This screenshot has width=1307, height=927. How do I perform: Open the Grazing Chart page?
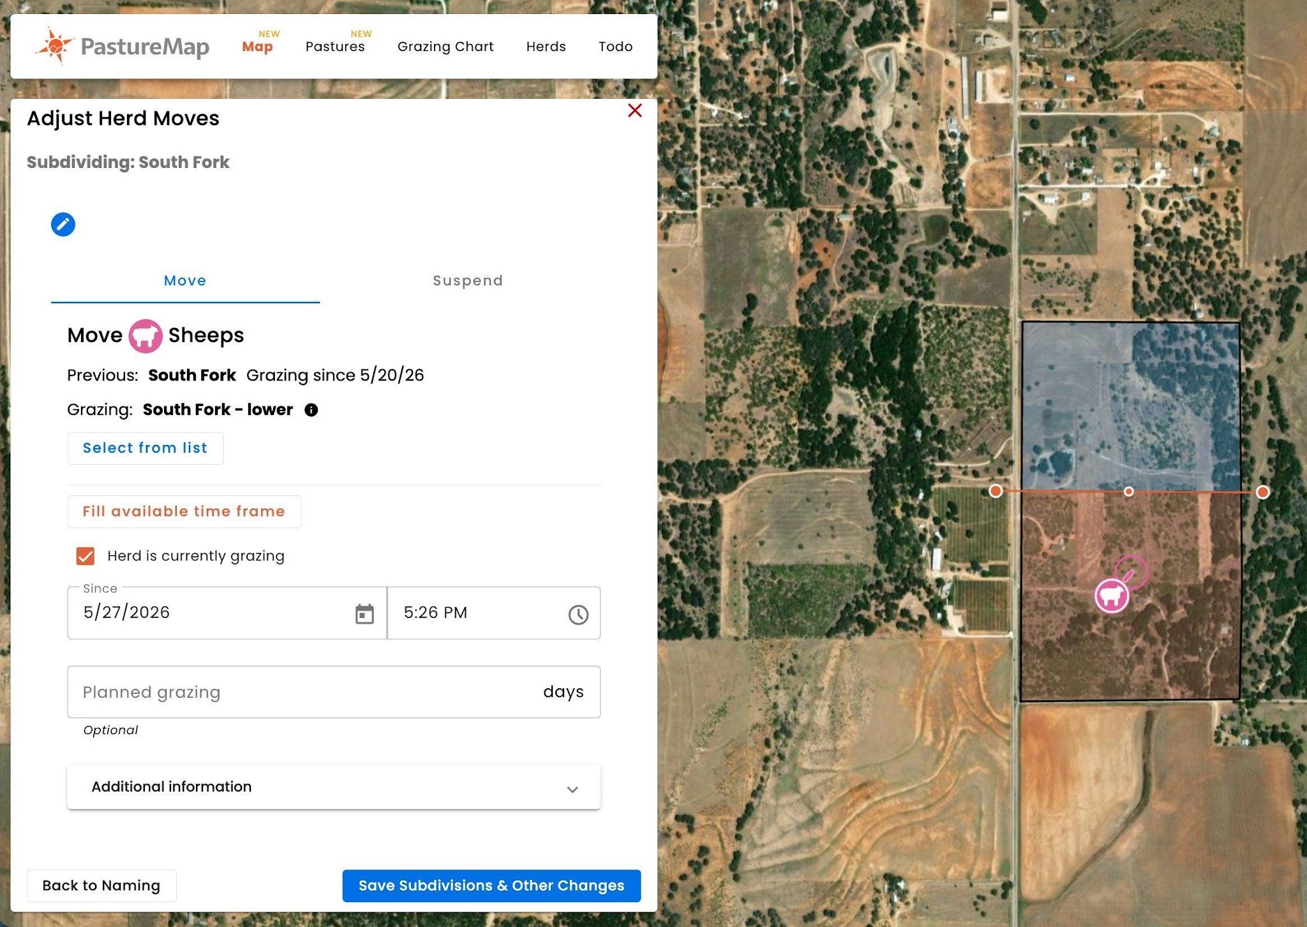[445, 47]
